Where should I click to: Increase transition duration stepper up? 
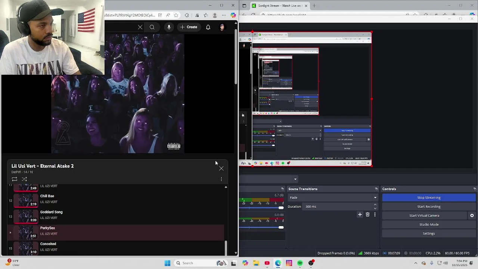pos(375,205)
